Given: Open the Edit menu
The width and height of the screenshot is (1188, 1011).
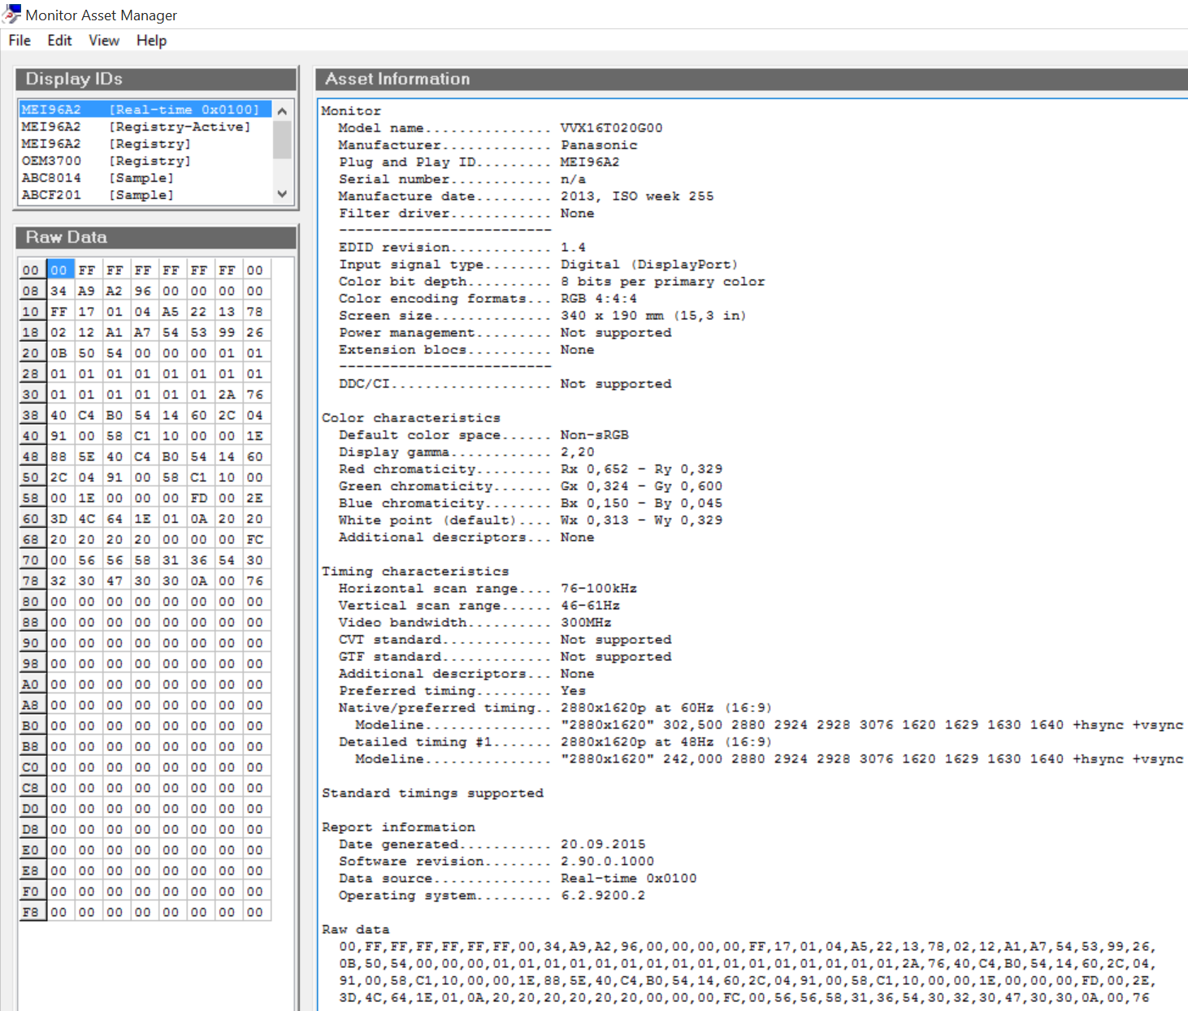Looking at the screenshot, I should (x=59, y=41).
